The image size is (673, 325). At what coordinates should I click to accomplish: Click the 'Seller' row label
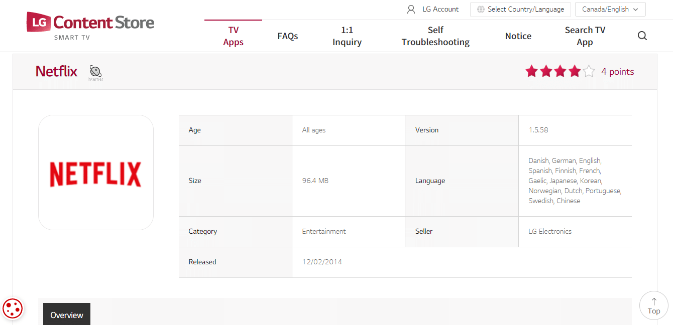pyautogui.click(x=424, y=231)
